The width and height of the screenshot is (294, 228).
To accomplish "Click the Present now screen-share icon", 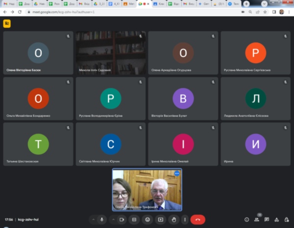I will (x=160, y=220).
